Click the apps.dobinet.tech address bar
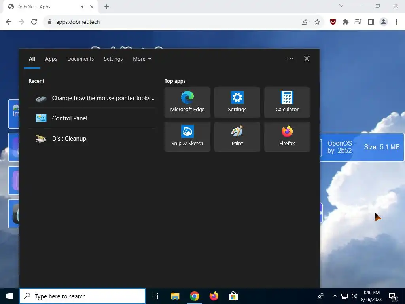405x304 pixels. (x=170, y=22)
